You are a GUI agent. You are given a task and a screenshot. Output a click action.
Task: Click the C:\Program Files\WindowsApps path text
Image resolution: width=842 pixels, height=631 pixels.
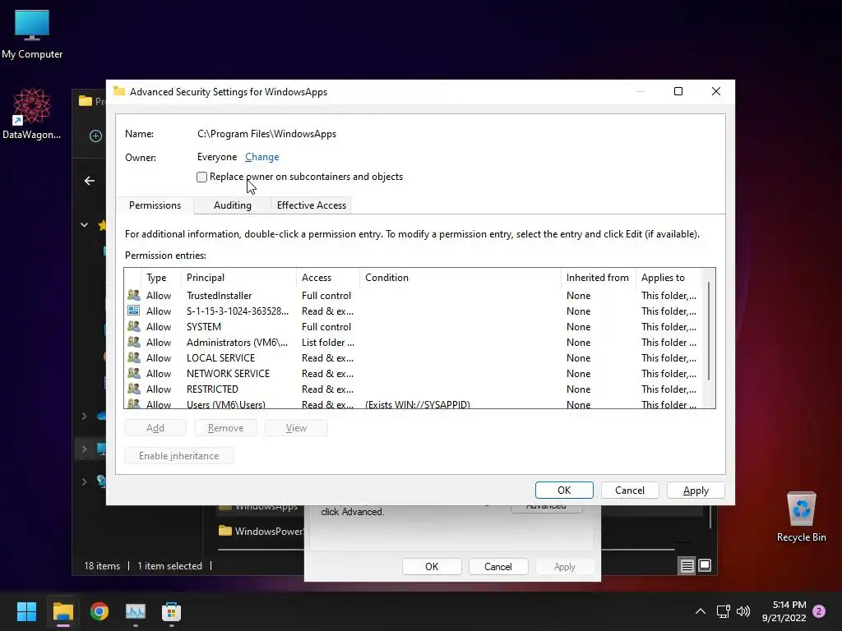267,134
